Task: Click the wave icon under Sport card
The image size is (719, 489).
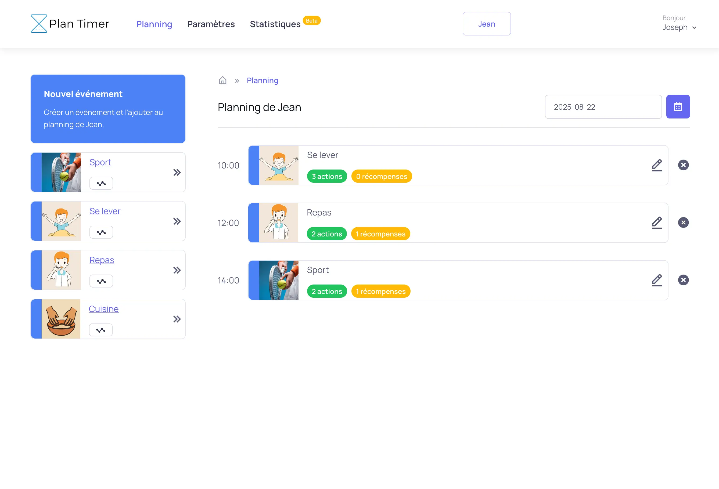Action: click(101, 183)
